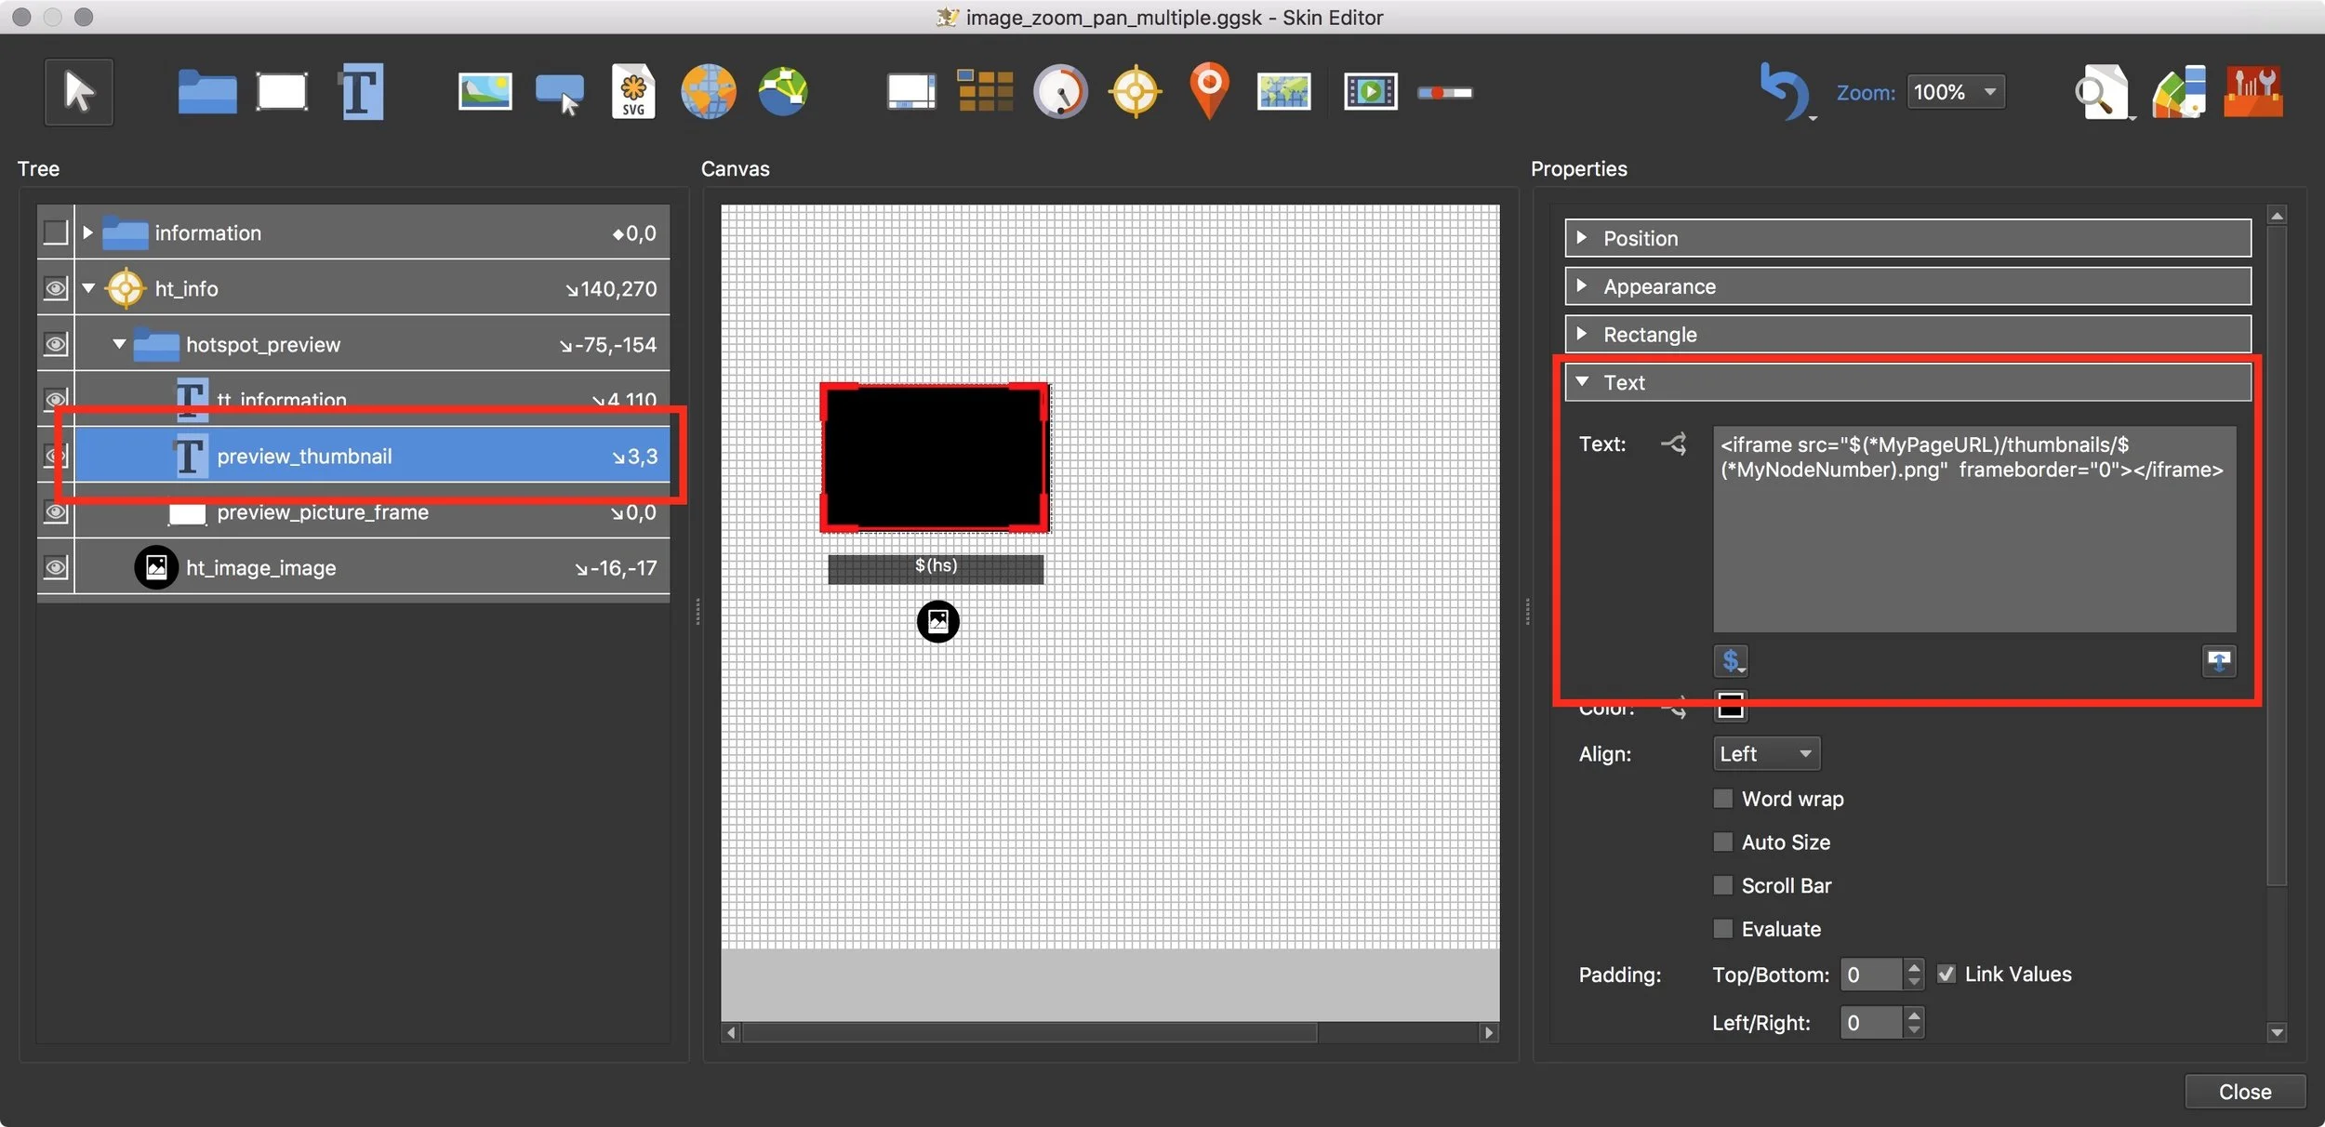Open the Zoom 100% dropdown
Viewport: 2325px width, 1127px height.
(x=1955, y=92)
